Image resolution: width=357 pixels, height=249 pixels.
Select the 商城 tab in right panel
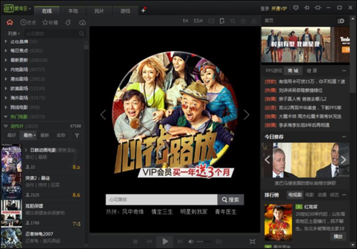pos(293,71)
